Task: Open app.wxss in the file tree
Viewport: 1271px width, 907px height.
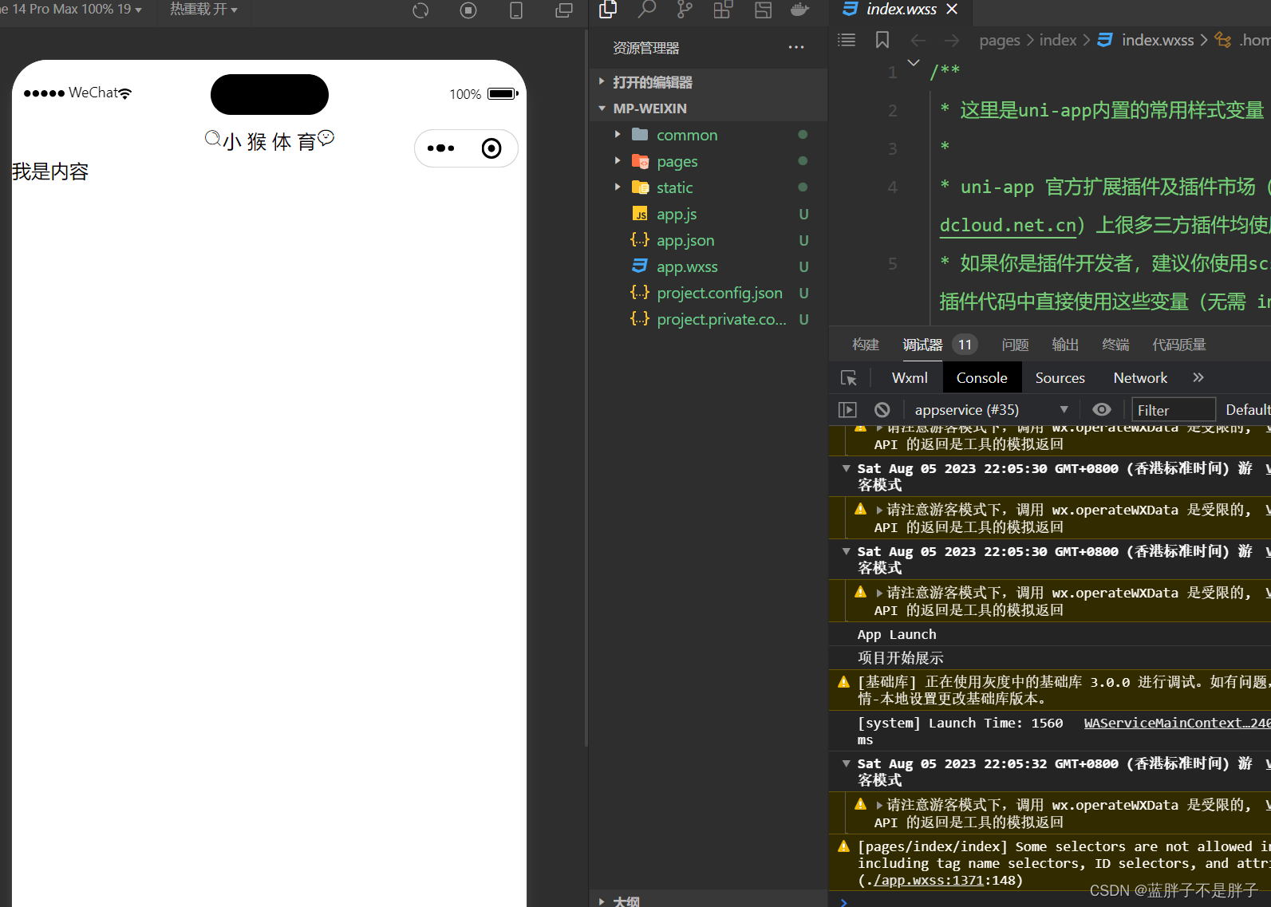Action: tap(687, 266)
